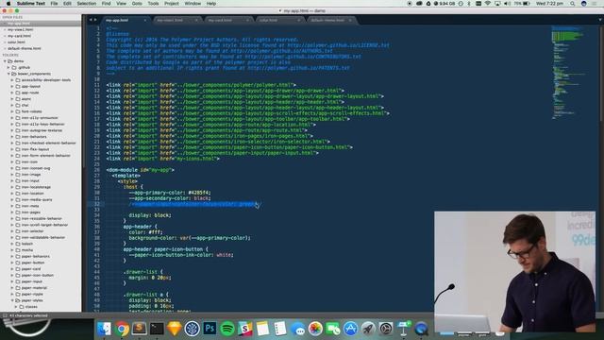Click the previous tab navigation arrow
This screenshot has width=604, height=340.
point(91,20)
